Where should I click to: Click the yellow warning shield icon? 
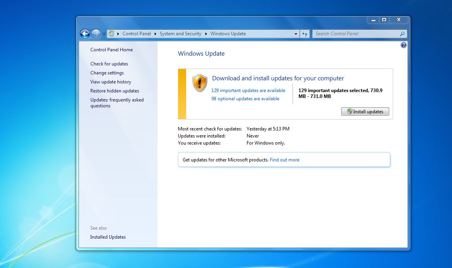(x=199, y=83)
